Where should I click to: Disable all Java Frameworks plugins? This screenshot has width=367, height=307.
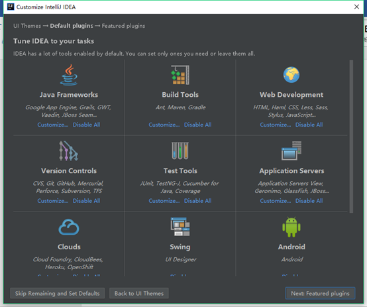(86, 125)
